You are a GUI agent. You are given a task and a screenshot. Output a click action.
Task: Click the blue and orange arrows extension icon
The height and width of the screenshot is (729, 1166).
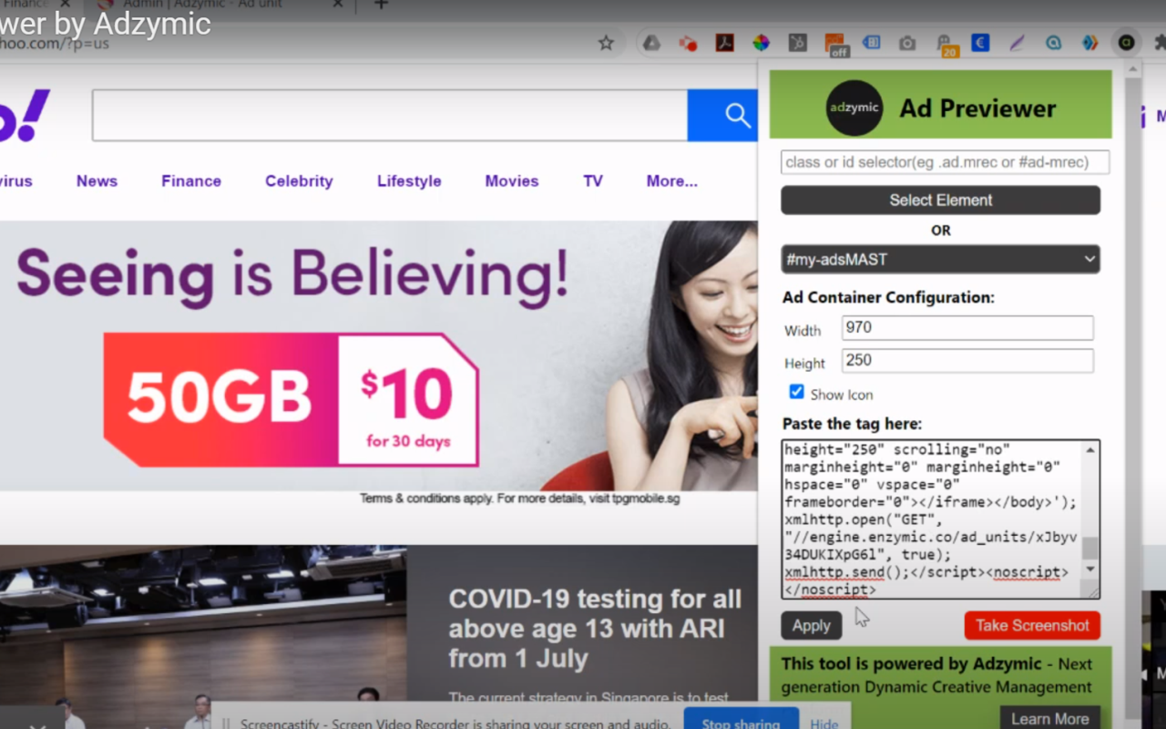[x=1089, y=43]
